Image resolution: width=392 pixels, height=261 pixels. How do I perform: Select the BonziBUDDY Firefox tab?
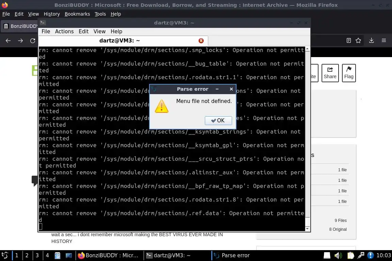(20, 26)
